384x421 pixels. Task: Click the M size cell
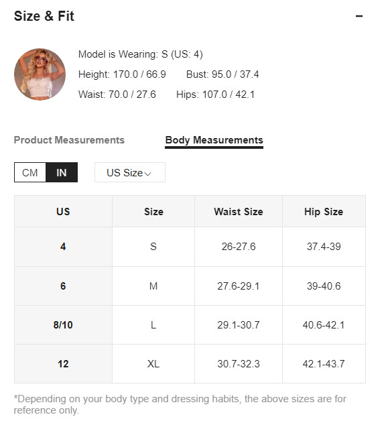click(153, 286)
